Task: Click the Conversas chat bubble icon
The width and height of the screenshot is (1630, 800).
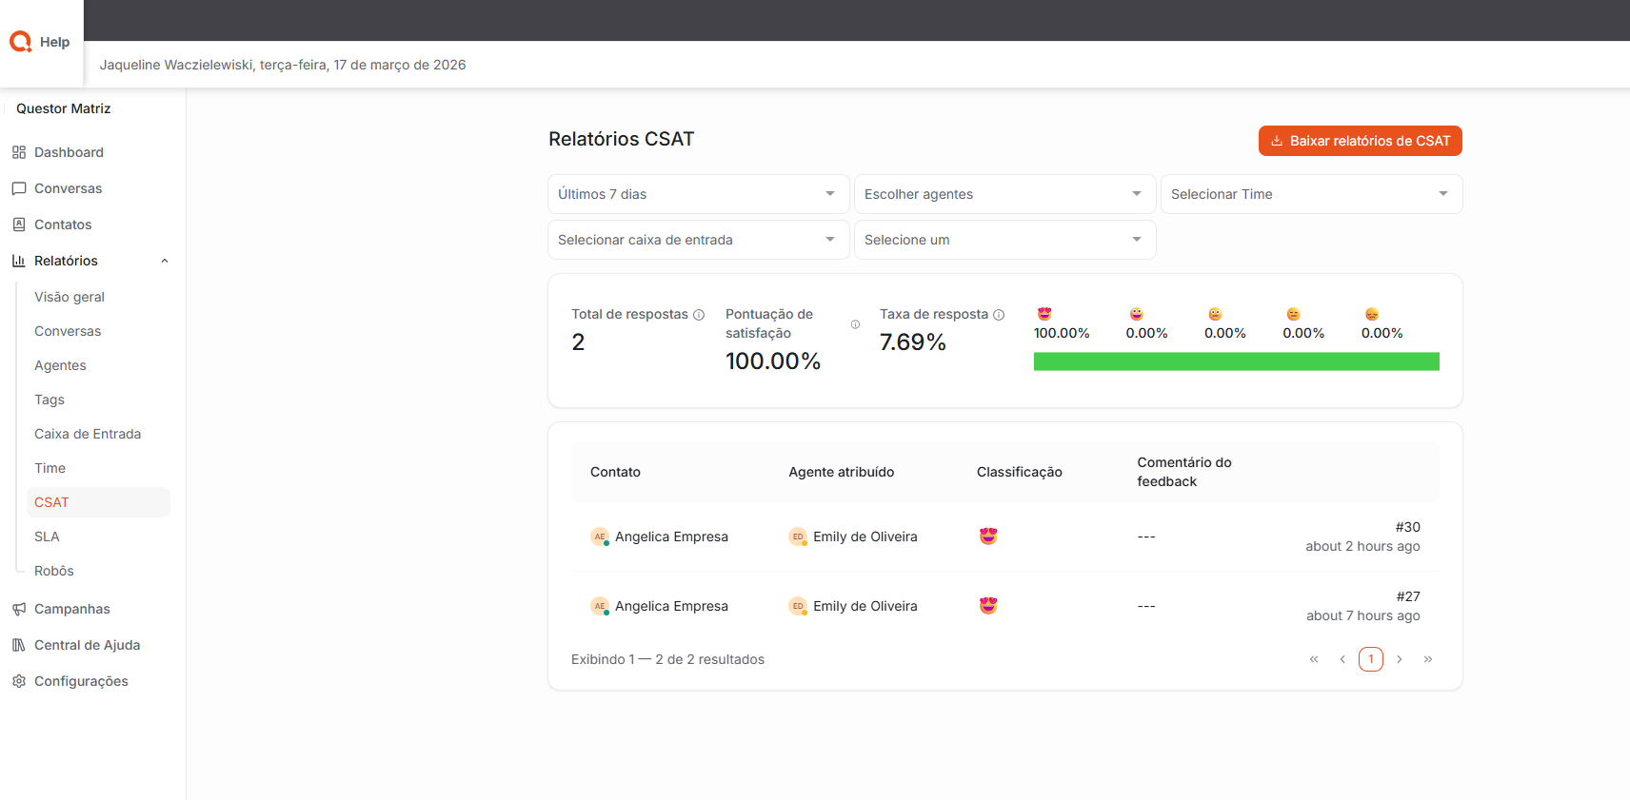Action: 19,188
